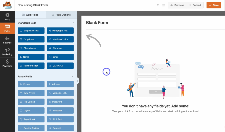Add a Name field
Viewport: 225px width, 132px height.
(x=31, y=57)
